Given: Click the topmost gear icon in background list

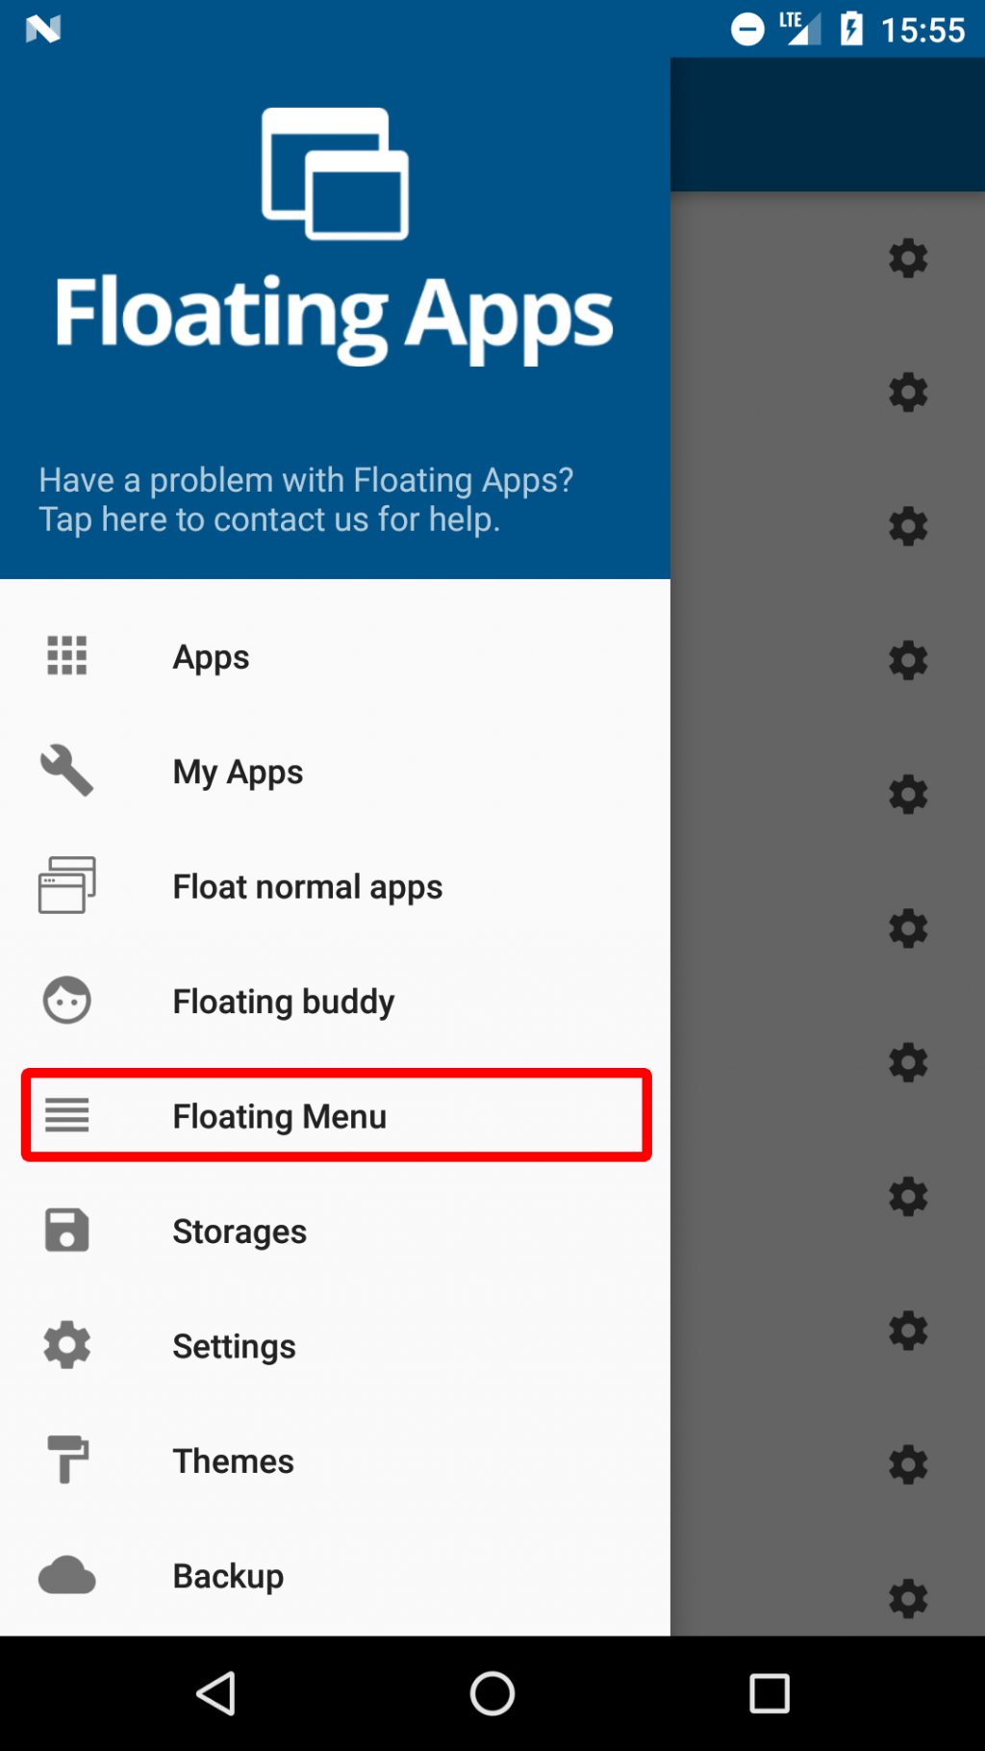Looking at the screenshot, I should tap(908, 258).
